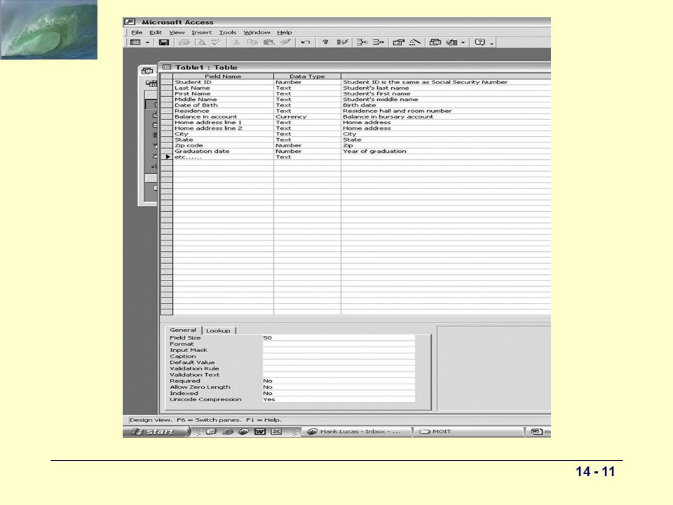Click the current-row selector beside etc.......
This screenshot has height=505, width=673.
point(167,156)
